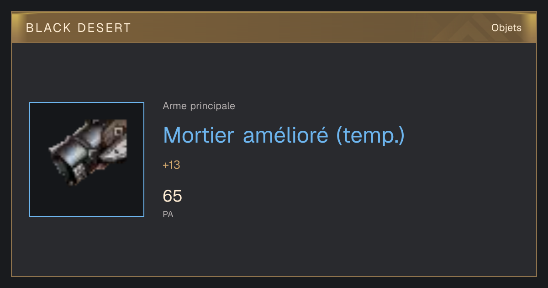Click the word Mortier in item title
Viewport: 548px width, 288px height.
click(x=199, y=135)
